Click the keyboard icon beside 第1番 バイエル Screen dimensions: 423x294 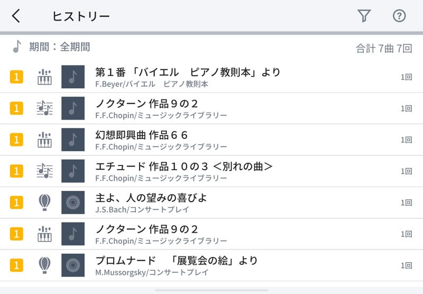[44, 77]
